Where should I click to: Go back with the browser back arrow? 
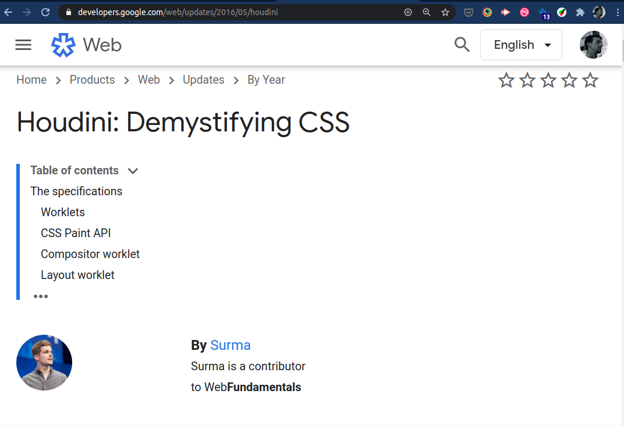(8, 12)
